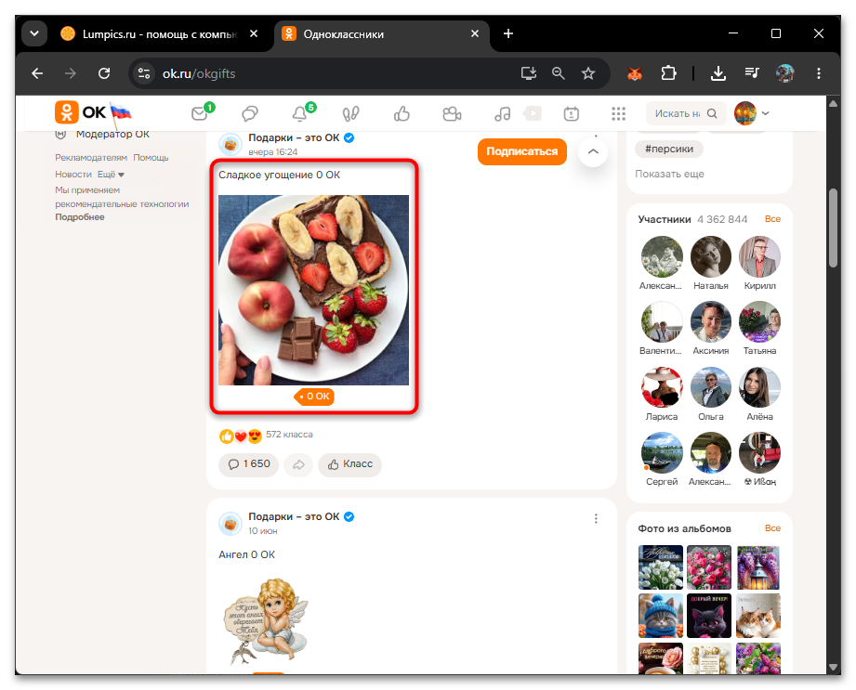
Task: Open Все link for Фото из альбомов
Action: [772, 528]
